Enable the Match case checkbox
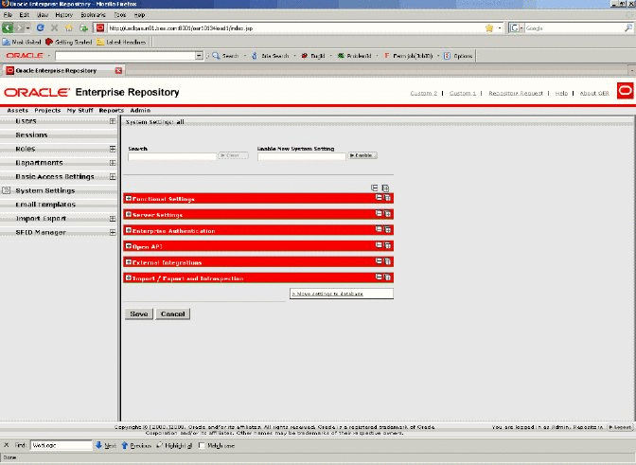The width and height of the screenshot is (636, 465). point(202,445)
